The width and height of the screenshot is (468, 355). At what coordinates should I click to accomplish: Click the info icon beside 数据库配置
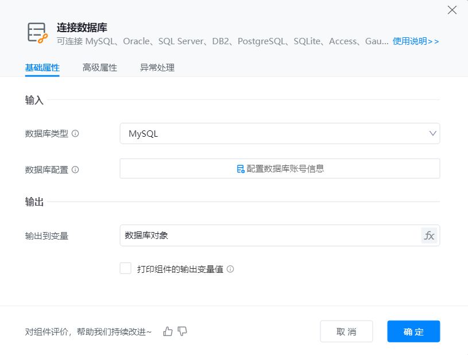pos(75,169)
